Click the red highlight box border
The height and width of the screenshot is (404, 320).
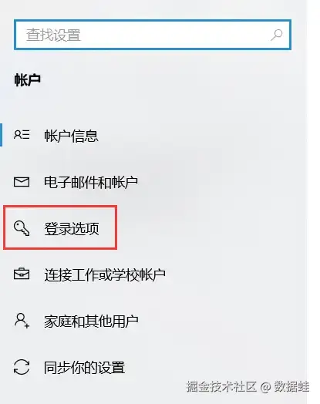[x=60, y=207]
